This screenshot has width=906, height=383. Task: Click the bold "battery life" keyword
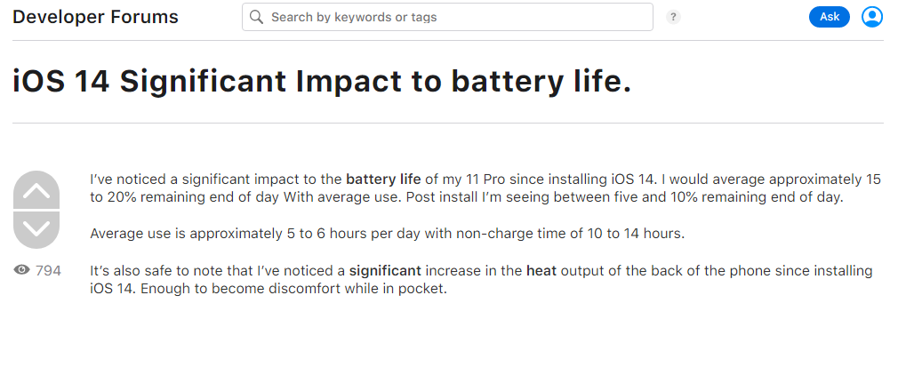tap(383, 179)
